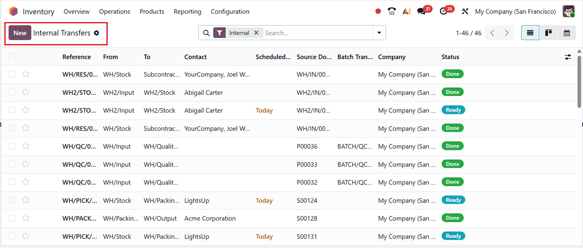Click the magnifier search icon
This screenshot has height=248, width=583.
(x=206, y=33)
